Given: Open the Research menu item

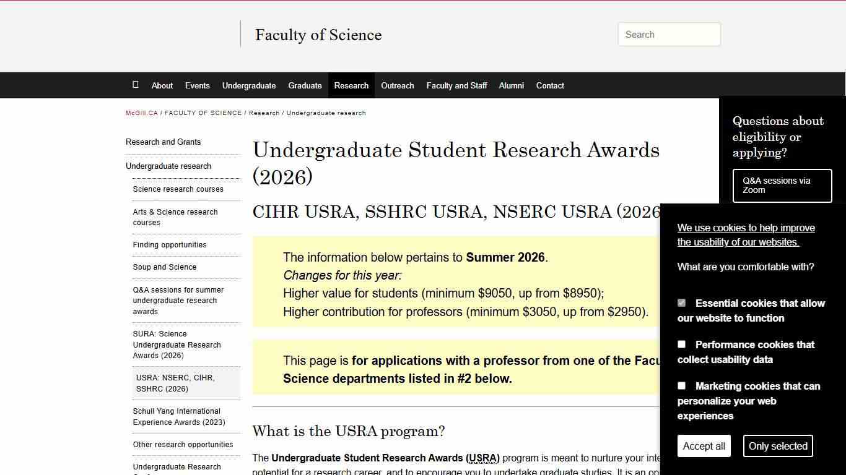Looking at the screenshot, I should tap(351, 85).
